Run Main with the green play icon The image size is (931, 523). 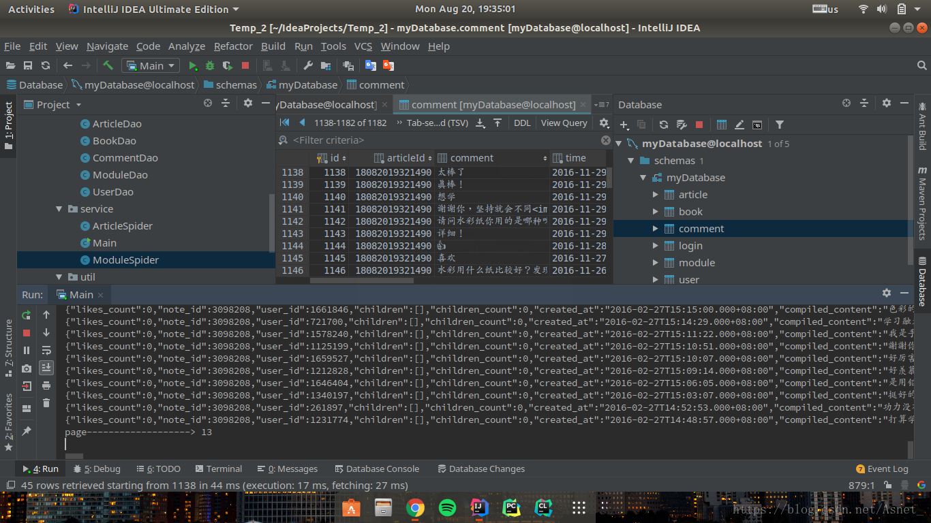click(193, 65)
